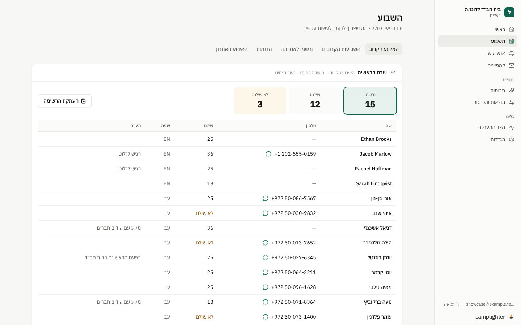Click the arrows icon beside הוצאות והכנסות
The width and height of the screenshot is (521, 325).
coord(512,103)
